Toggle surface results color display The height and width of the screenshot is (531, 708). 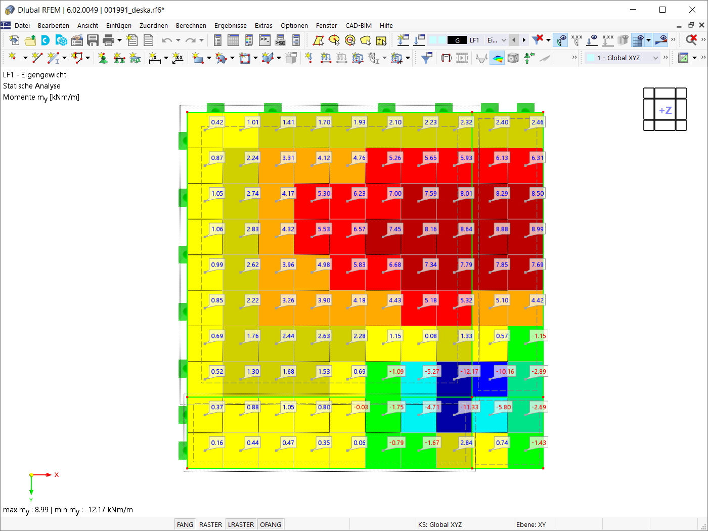coord(498,58)
